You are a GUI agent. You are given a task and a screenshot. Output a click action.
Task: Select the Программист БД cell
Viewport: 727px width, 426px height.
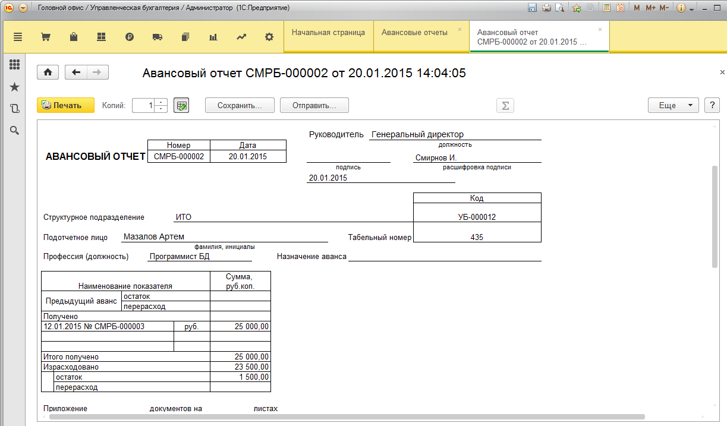pos(200,257)
